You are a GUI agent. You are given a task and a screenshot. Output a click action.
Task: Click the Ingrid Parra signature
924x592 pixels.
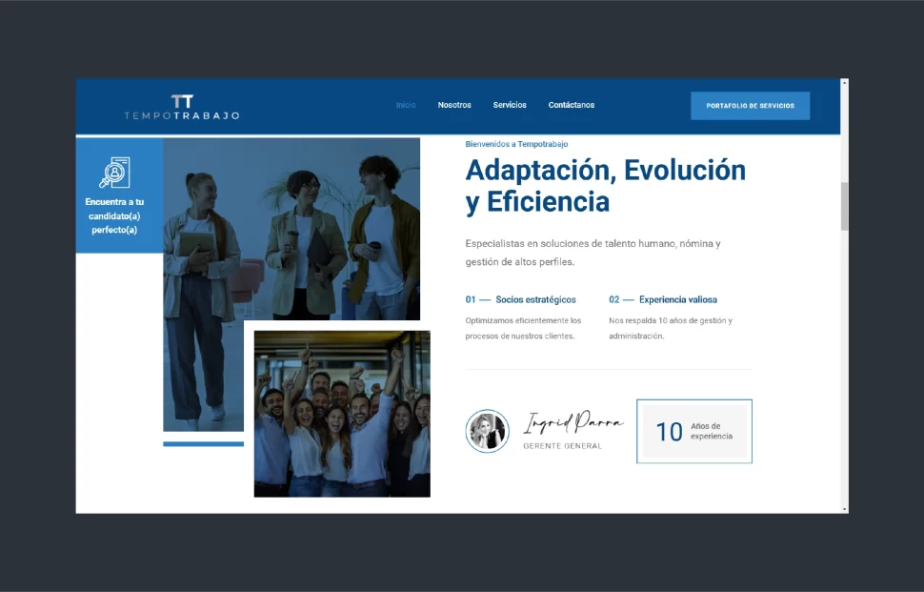tap(573, 423)
